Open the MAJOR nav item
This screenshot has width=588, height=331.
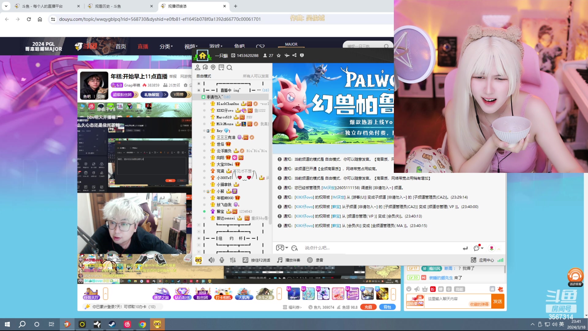click(291, 44)
